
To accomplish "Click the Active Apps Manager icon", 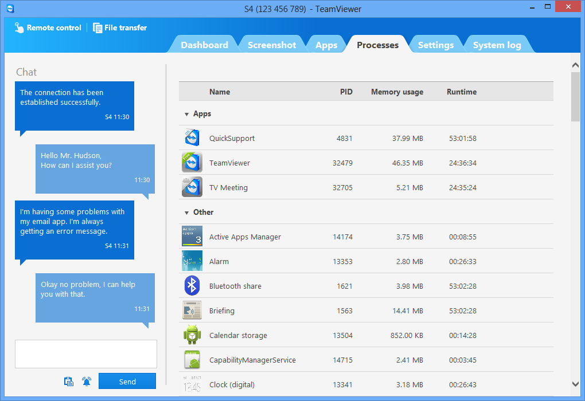I will (192, 236).
